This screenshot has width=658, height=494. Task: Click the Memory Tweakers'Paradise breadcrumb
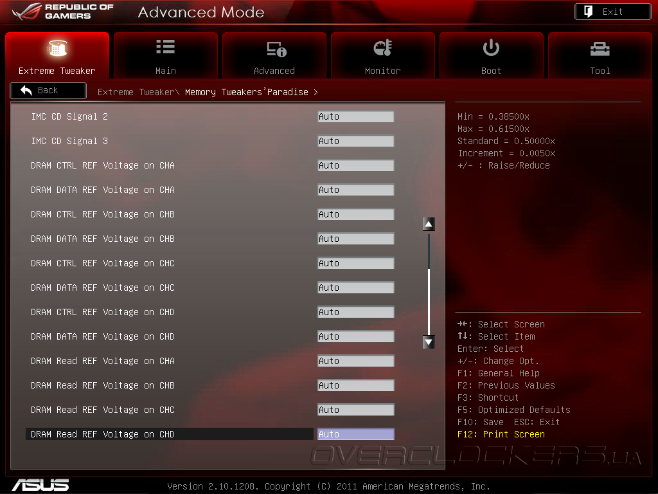pyautogui.click(x=247, y=92)
